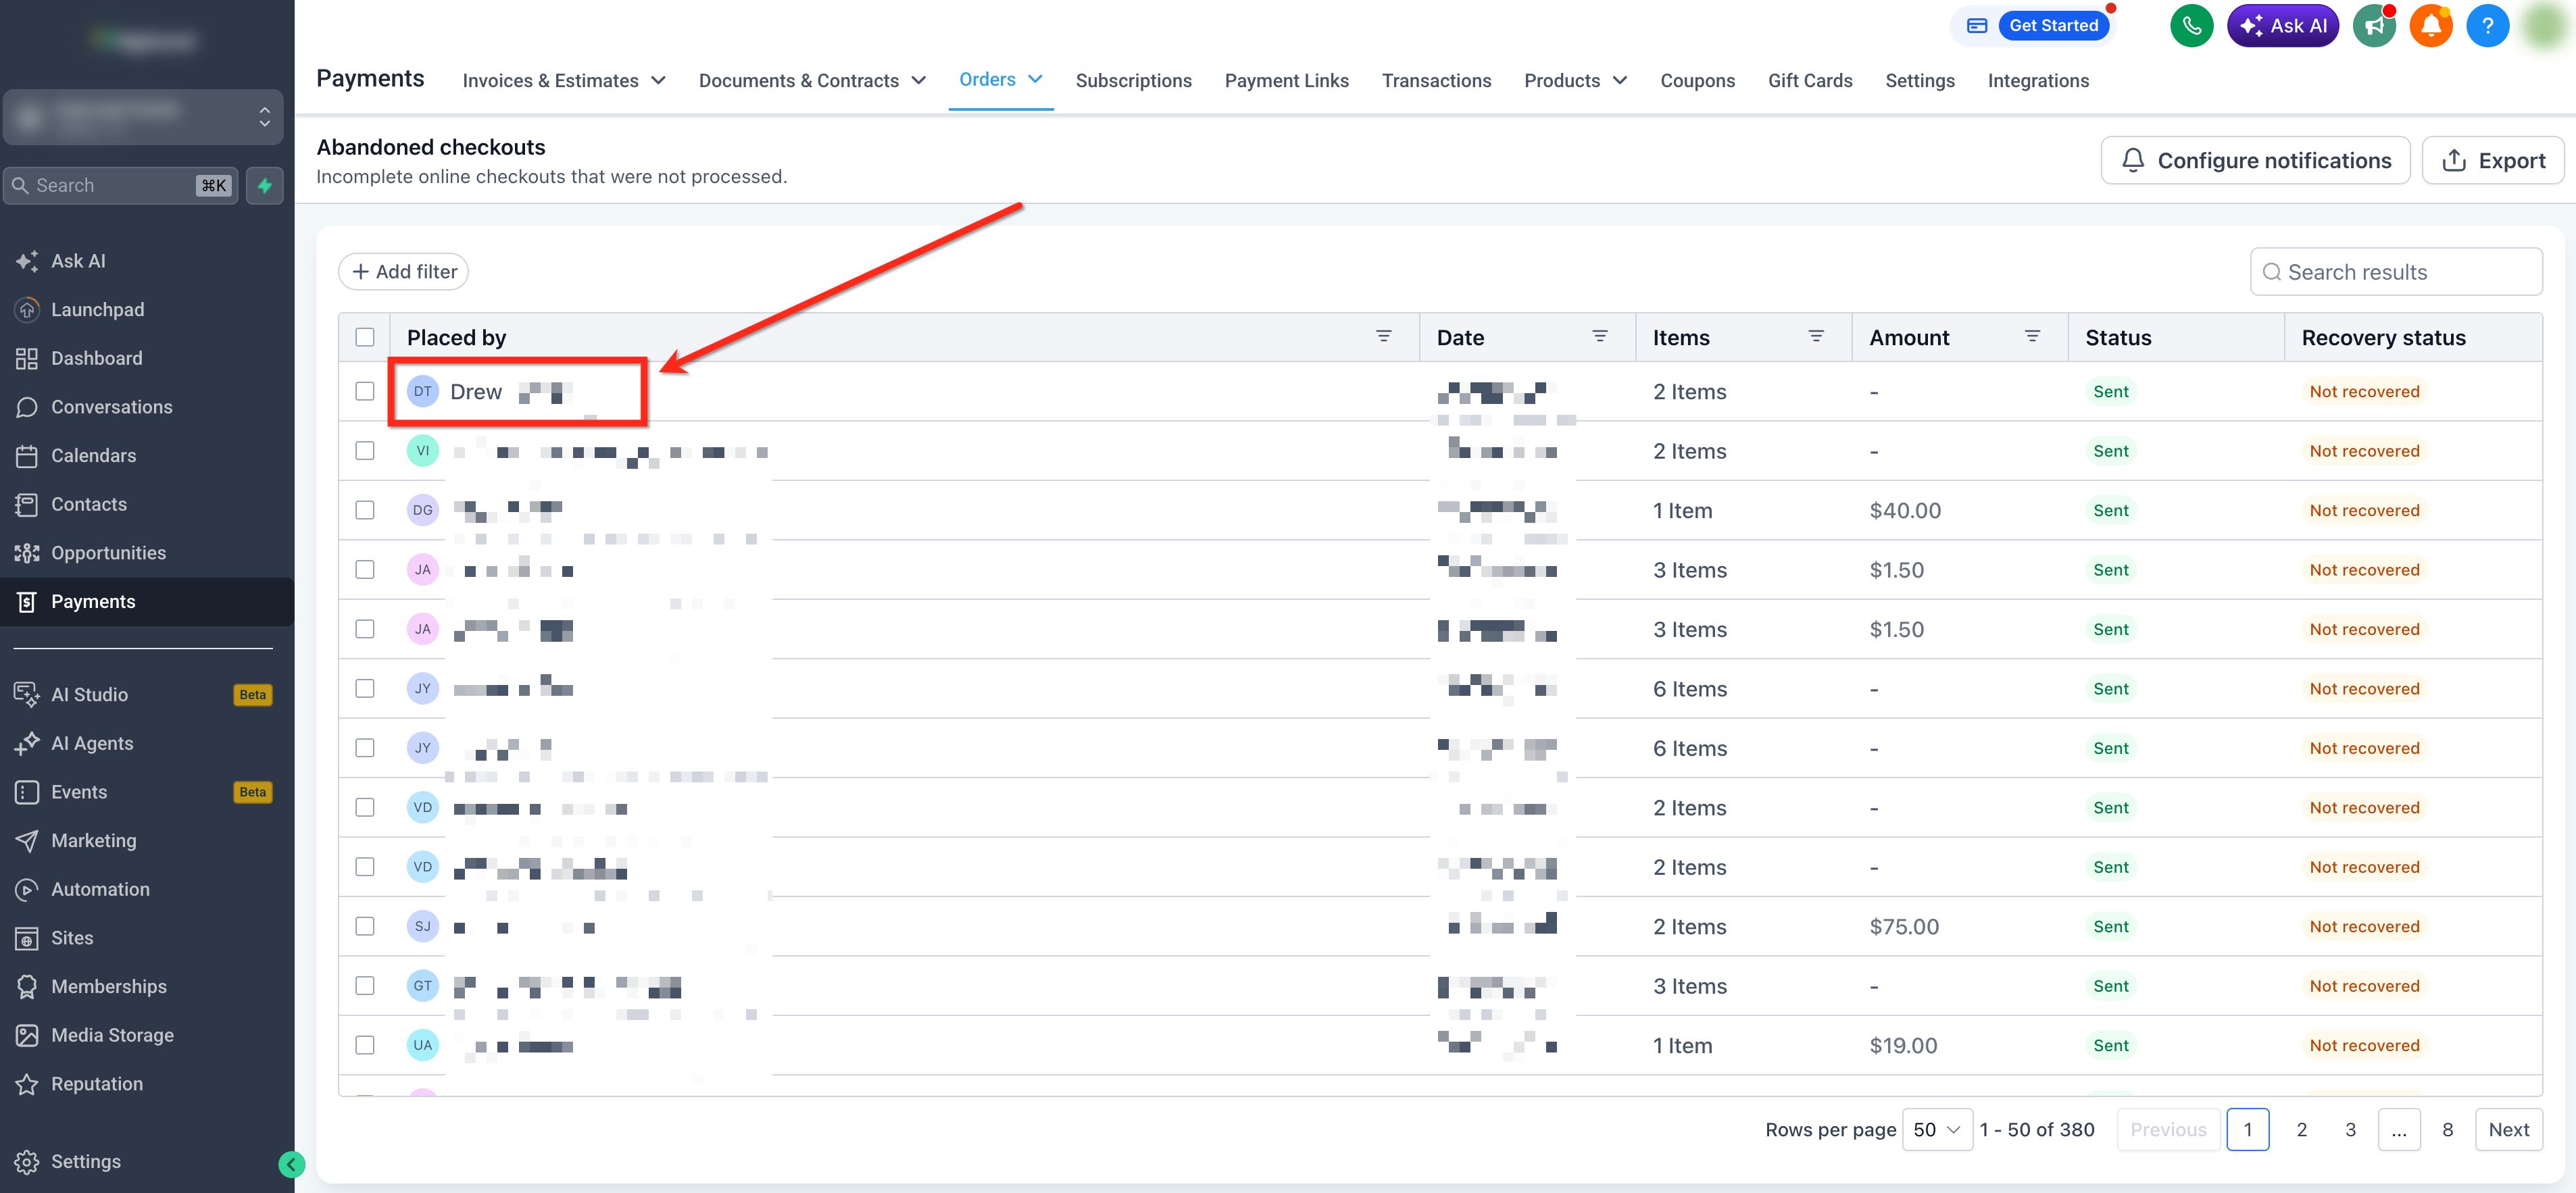The width and height of the screenshot is (2576, 1193).
Task: Expand the Orders dropdown
Action: pos(1001,79)
